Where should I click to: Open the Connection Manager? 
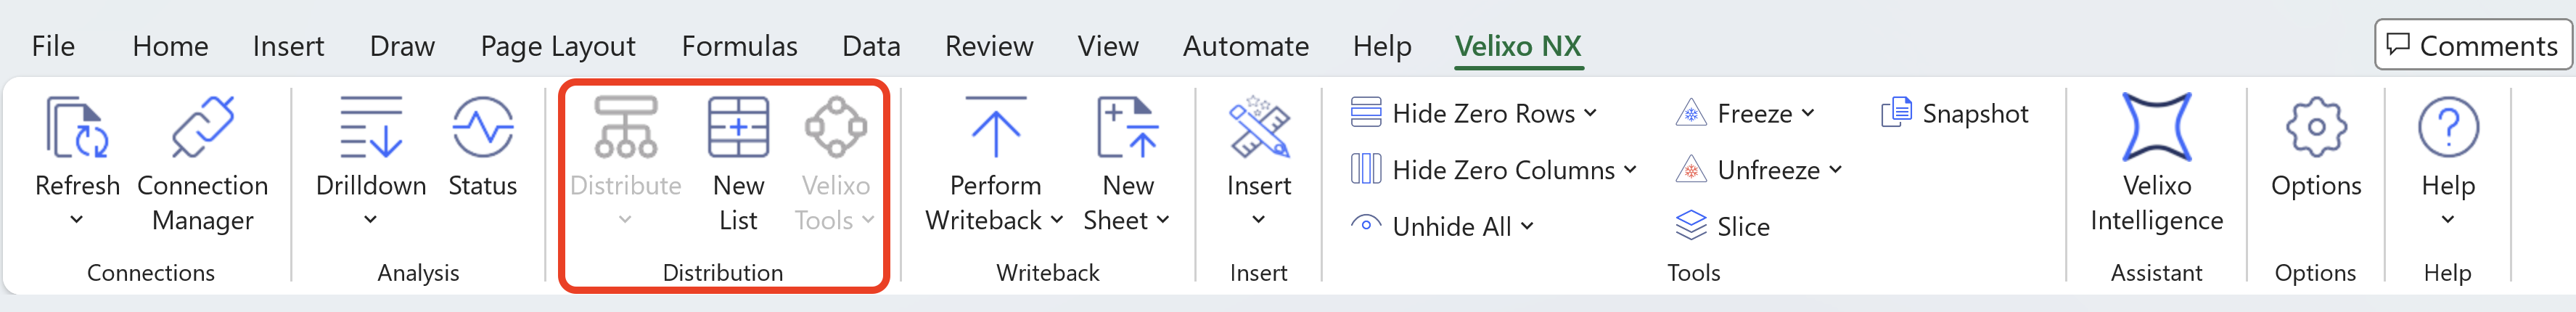coord(202,128)
